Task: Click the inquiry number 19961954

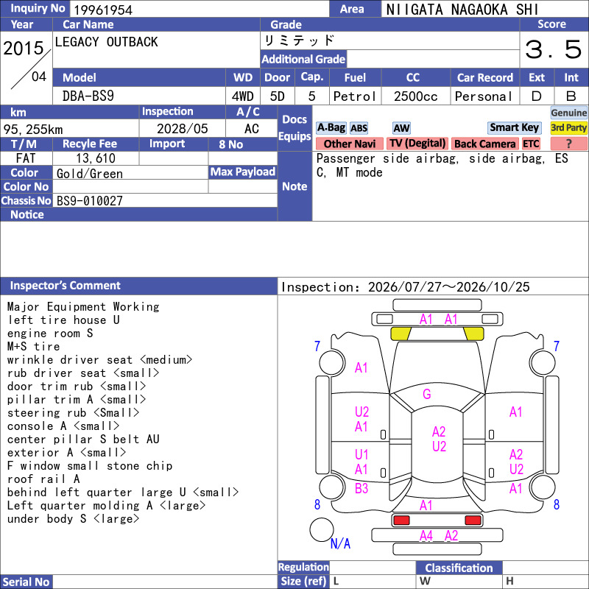Action: [x=103, y=10]
